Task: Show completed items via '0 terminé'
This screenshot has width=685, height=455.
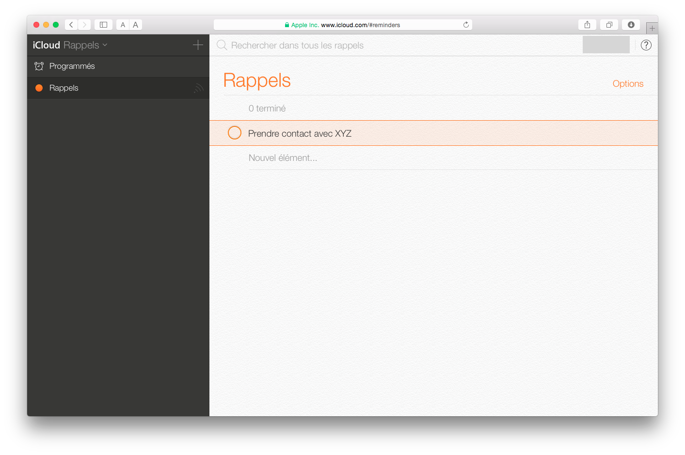Action: click(x=267, y=109)
